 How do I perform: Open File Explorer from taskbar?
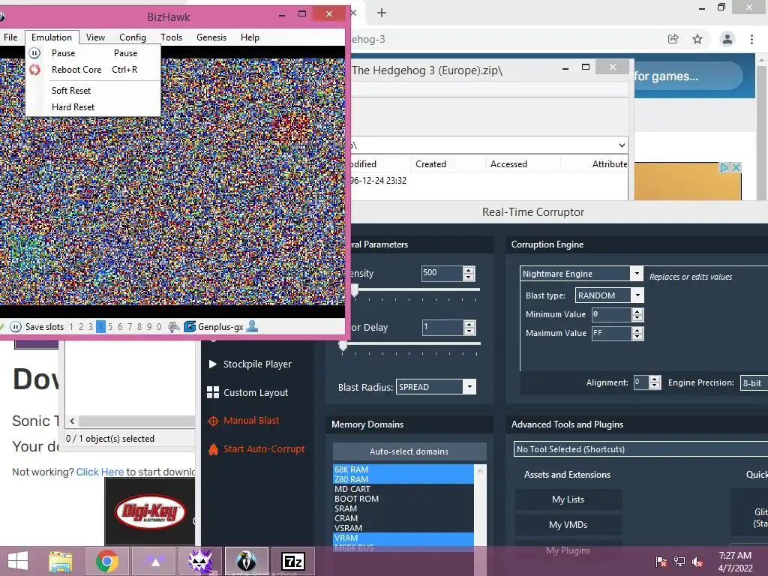pyautogui.click(x=61, y=561)
